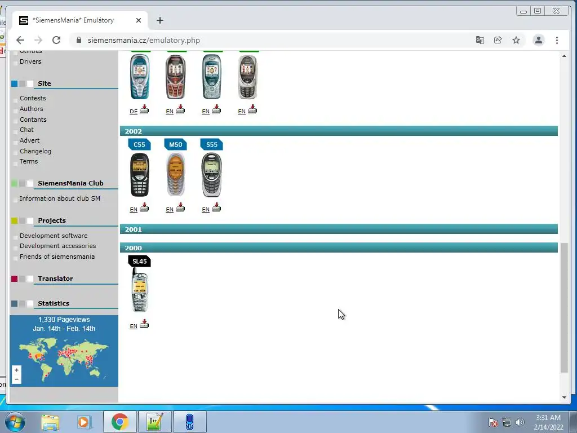Screen dimensions: 577x433
Task: Open the DE language link
Action: click(134, 112)
